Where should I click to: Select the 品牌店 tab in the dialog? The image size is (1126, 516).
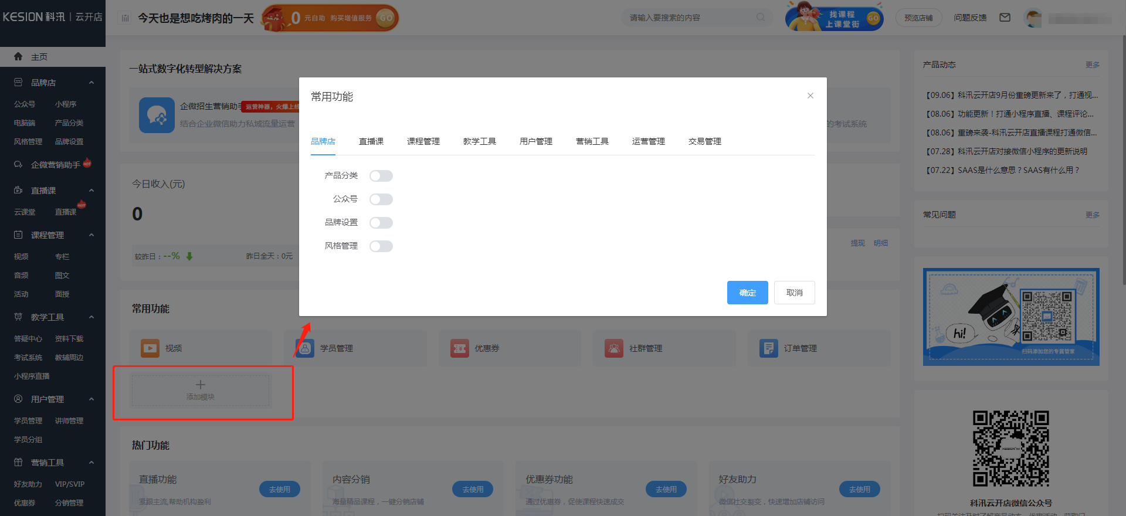pyautogui.click(x=323, y=141)
